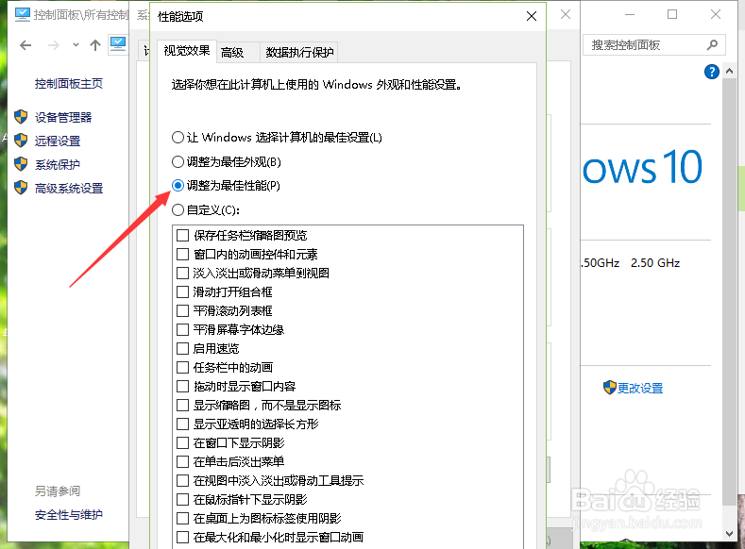Screen dimensions: 745x549
Task: Click the 搜索控制面板 search field
Action: click(x=653, y=45)
